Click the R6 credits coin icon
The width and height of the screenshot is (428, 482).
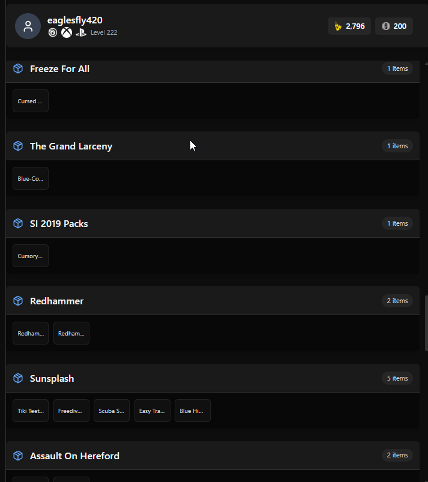(385, 26)
